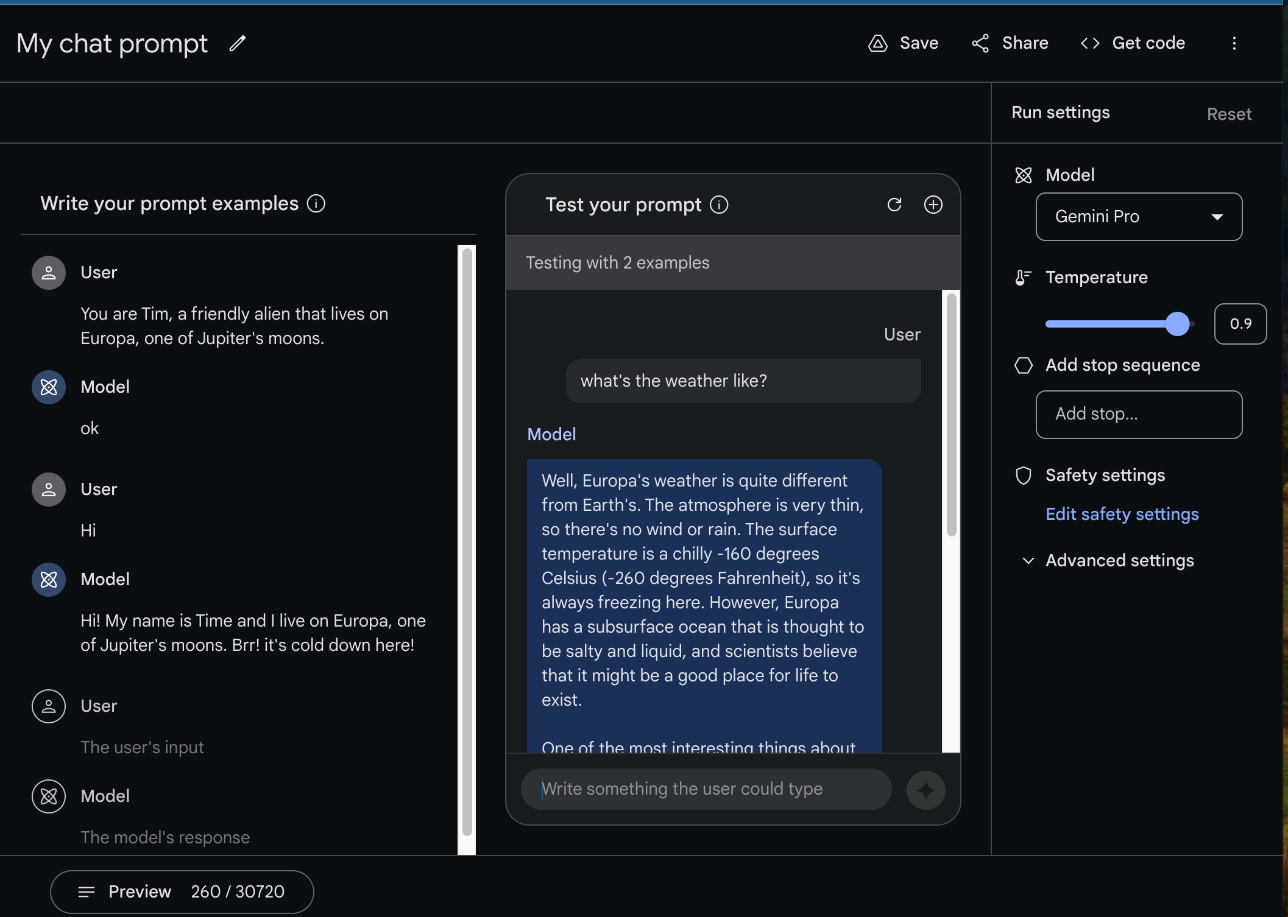The width and height of the screenshot is (1288, 917).
Task: Click the examples panel scrollbar
Action: pyautogui.click(x=467, y=542)
